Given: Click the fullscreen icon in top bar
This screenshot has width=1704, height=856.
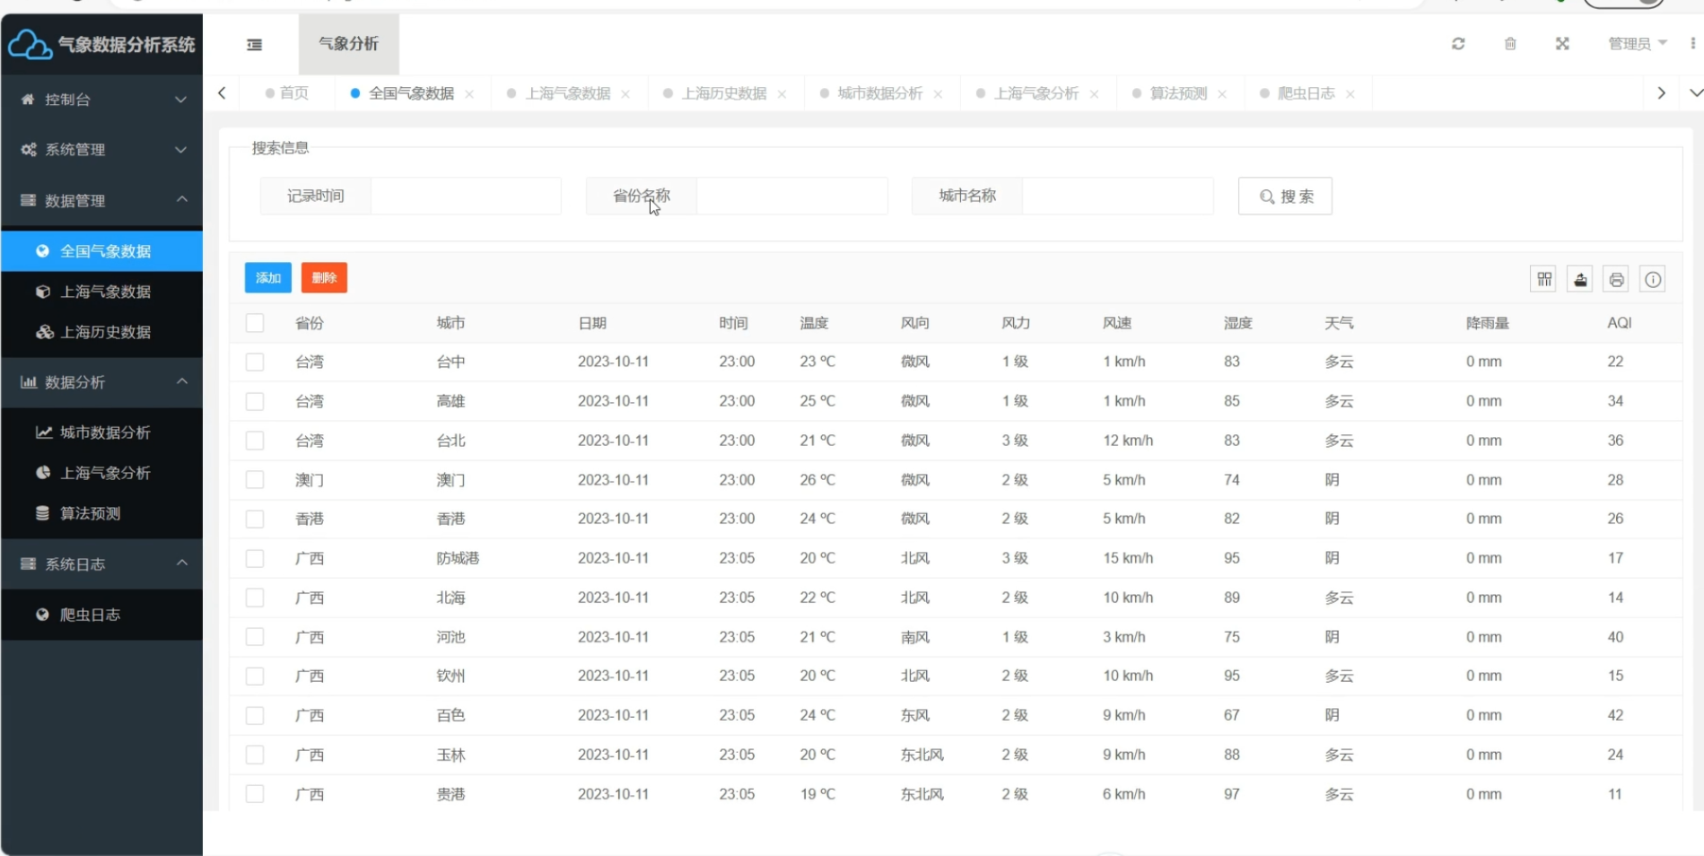Looking at the screenshot, I should click(1562, 43).
